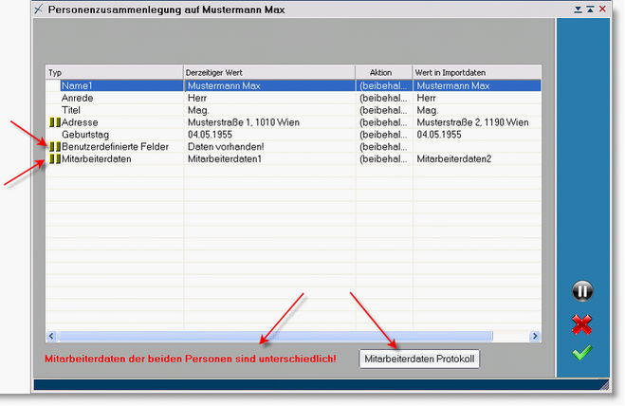
Task: Sort by the Typ column header
Action: click(114, 72)
